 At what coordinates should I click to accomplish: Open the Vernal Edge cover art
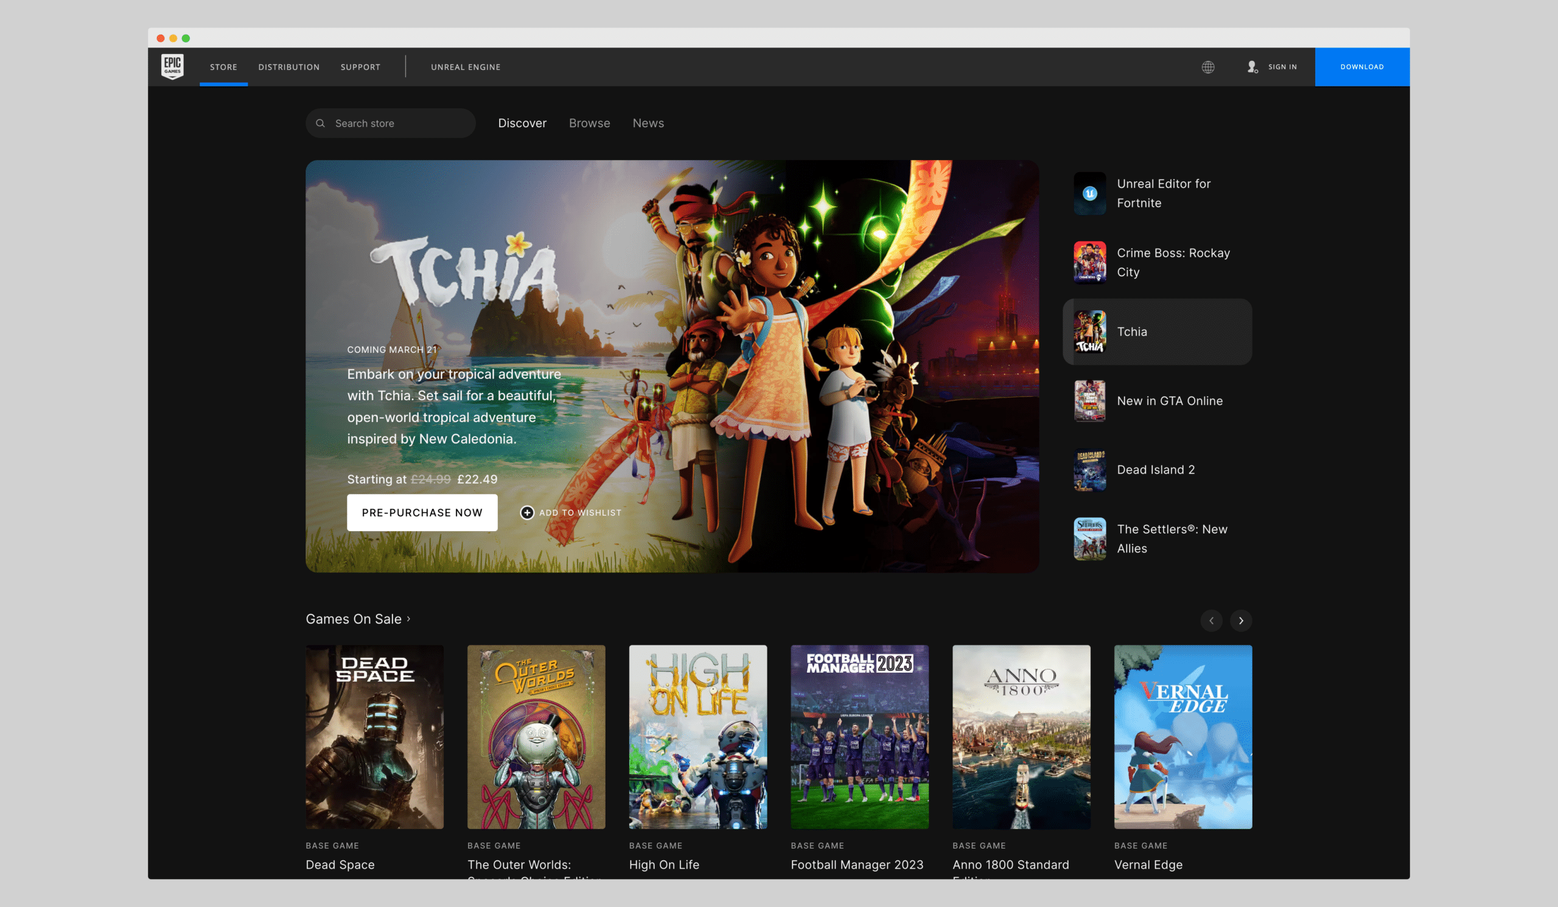tap(1182, 737)
